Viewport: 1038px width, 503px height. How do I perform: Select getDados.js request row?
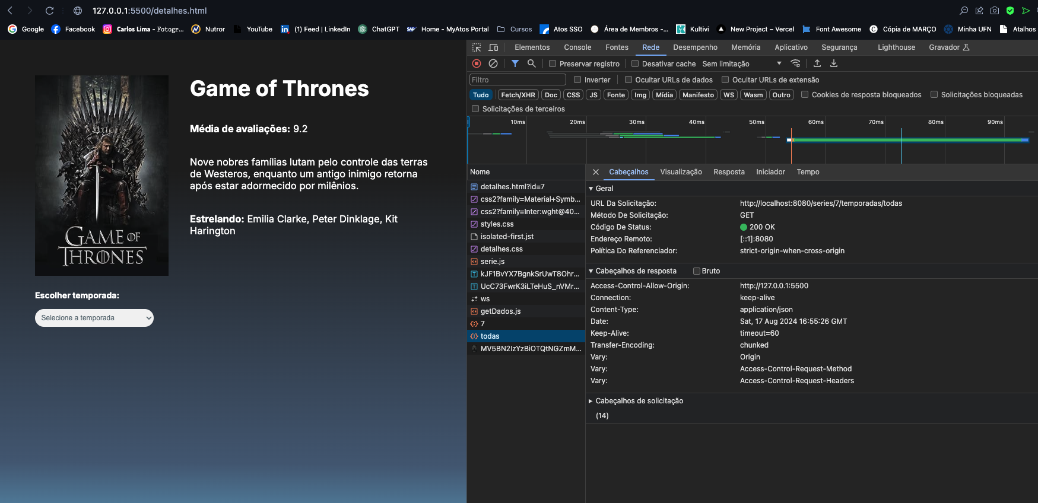(x=526, y=311)
